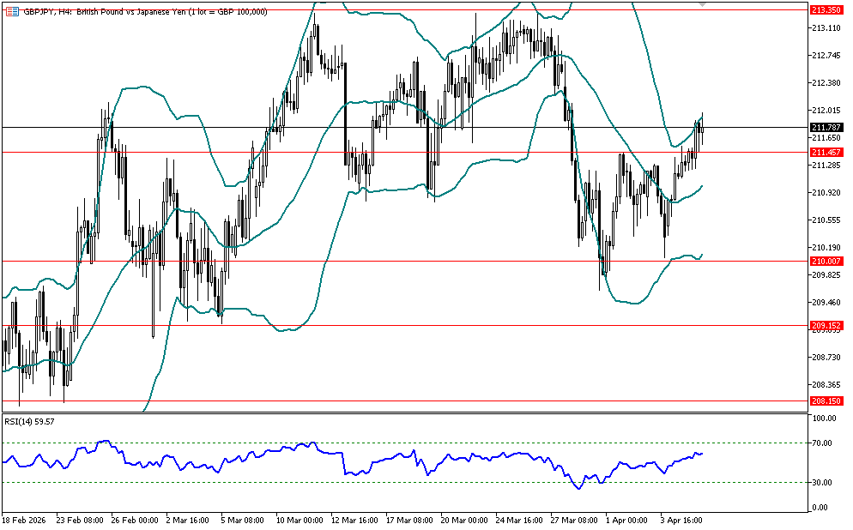This screenshot has height=530, width=853.
Task: Click the 212.015 price scale value
Action: click(x=825, y=111)
